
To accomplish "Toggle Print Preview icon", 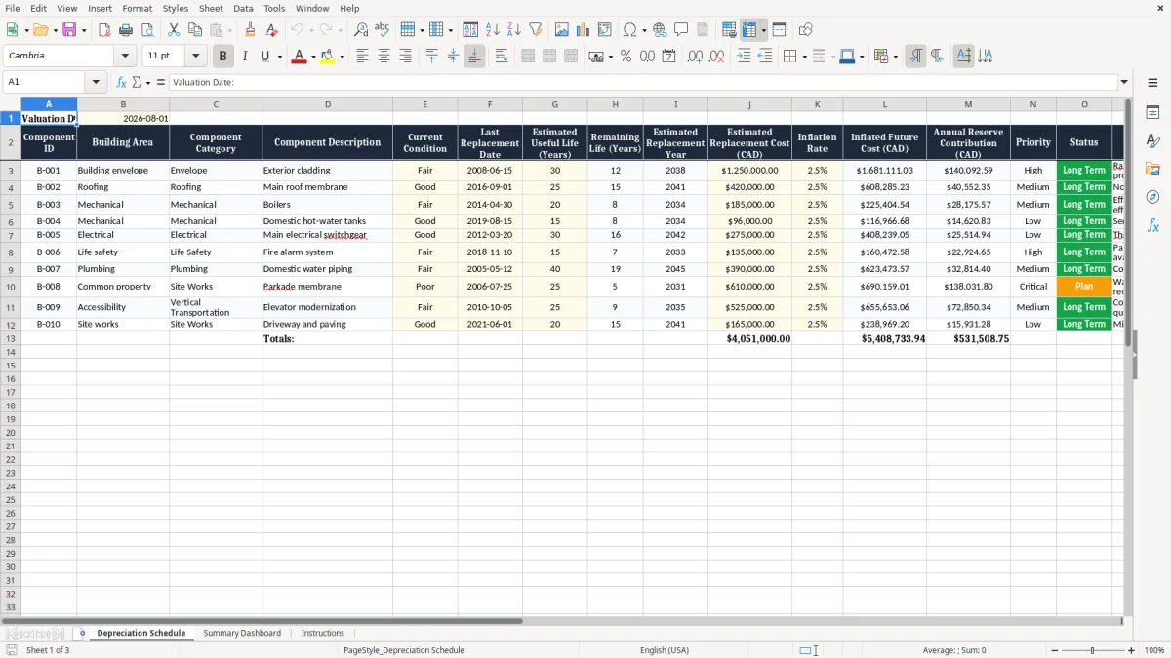I will tap(147, 30).
